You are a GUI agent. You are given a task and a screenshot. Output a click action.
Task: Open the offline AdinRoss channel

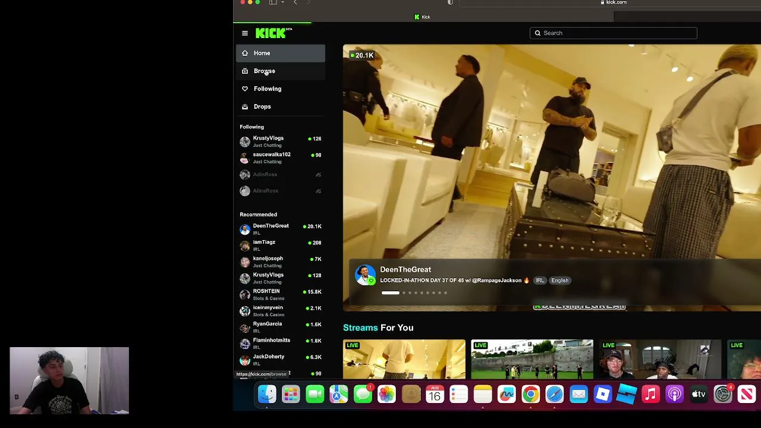pos(281,174)
